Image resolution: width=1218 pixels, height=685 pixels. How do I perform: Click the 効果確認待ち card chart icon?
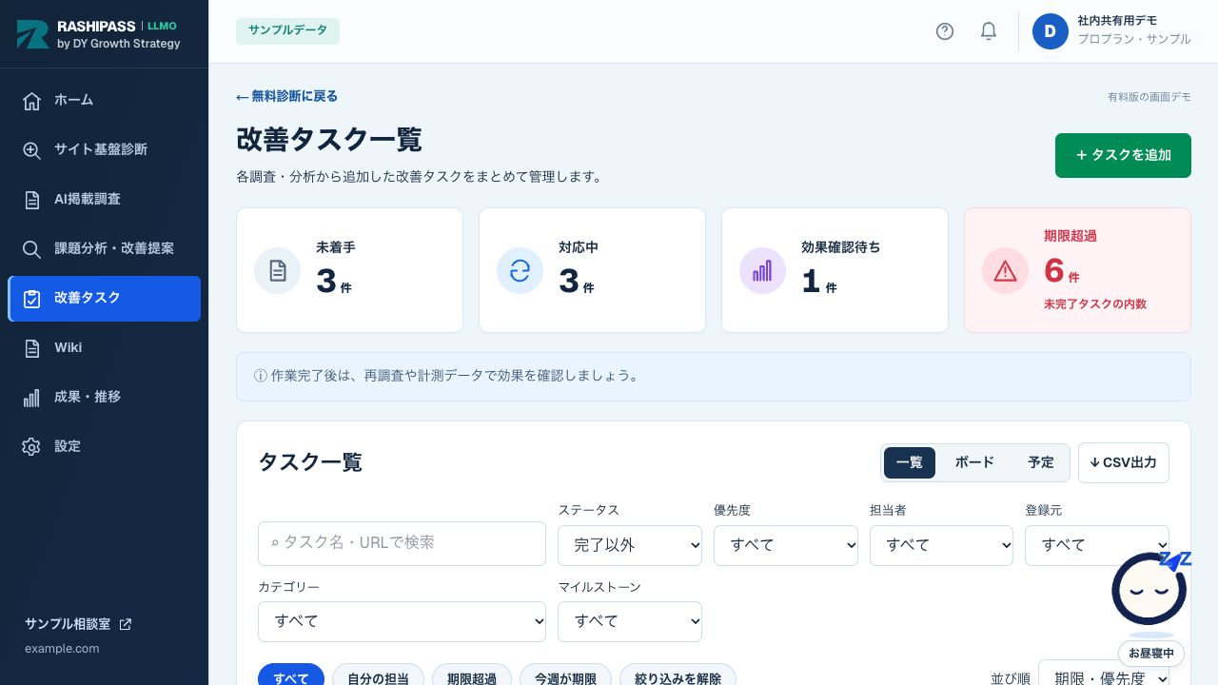coord(762,271)
